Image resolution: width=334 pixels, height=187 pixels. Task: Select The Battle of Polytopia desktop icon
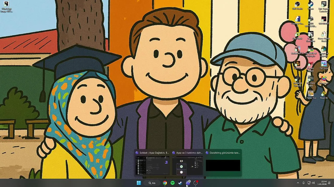311,52
